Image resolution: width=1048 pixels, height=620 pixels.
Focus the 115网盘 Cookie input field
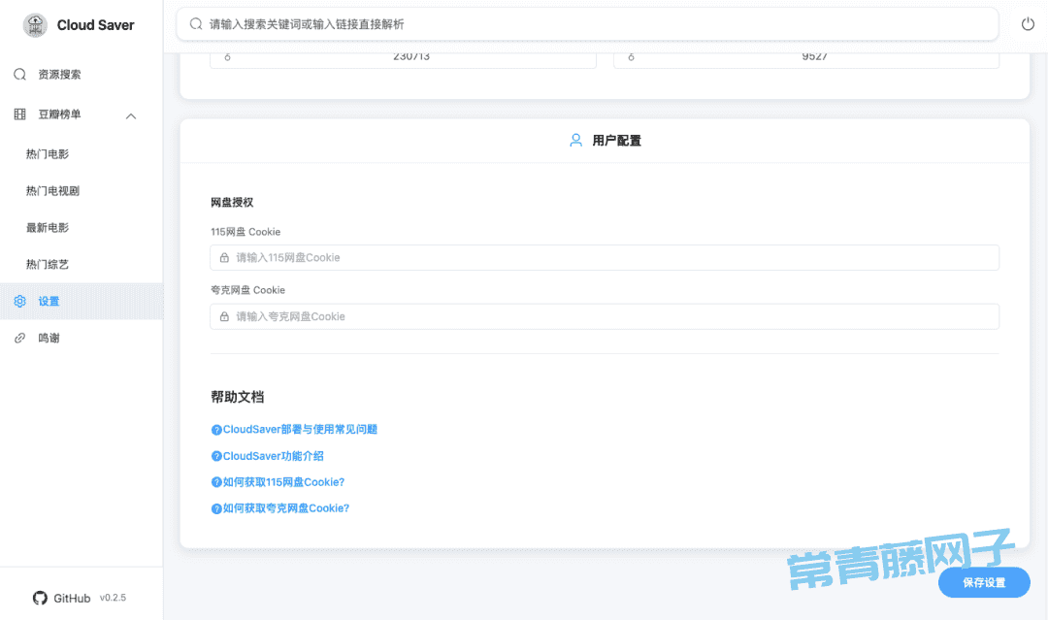[x=605, y=258]
